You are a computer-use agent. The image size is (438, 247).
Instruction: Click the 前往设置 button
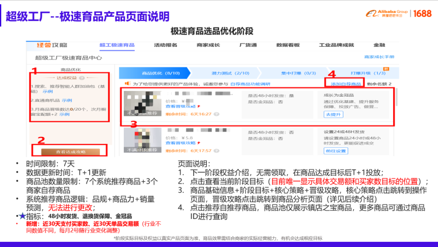click(336, 151)
